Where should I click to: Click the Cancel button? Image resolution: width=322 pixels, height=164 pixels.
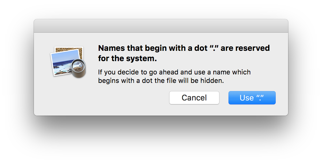(194, 98)
